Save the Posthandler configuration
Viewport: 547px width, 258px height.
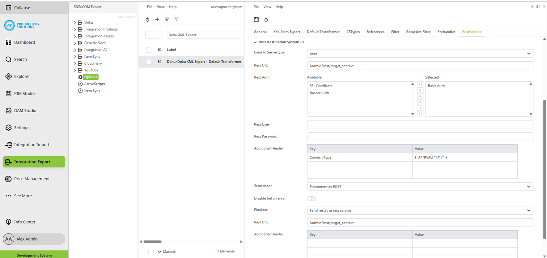257,19
